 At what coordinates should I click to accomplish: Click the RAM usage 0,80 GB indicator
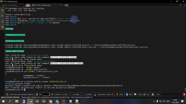(59, 94)
